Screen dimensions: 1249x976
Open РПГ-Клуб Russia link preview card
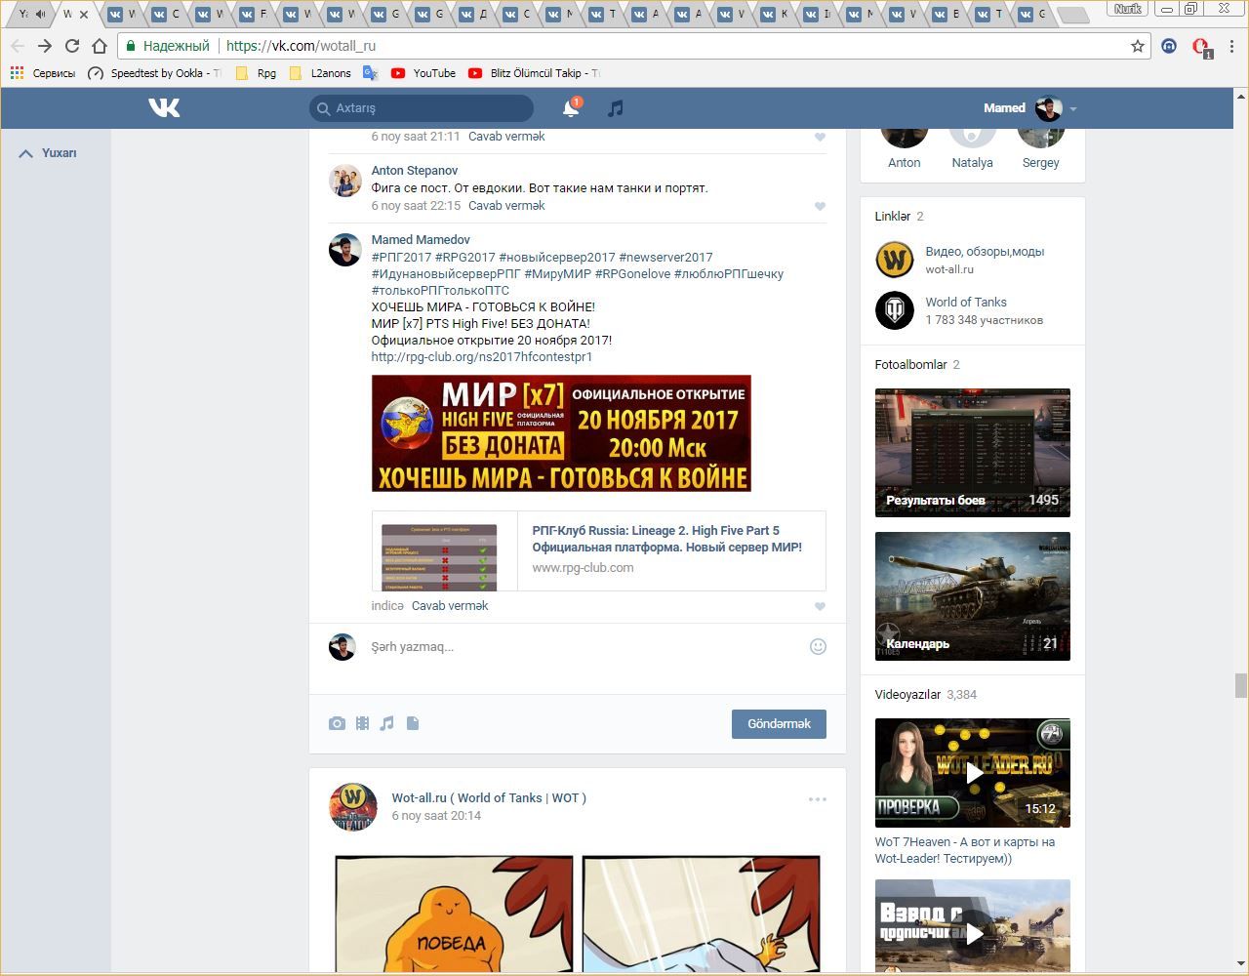[598, 550]
